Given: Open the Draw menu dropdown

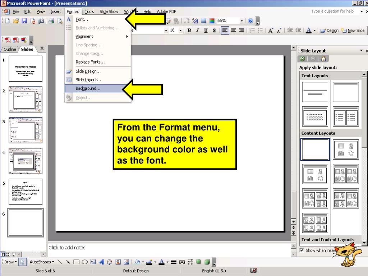Looking at the screenshot, I should tap(10, 262).
